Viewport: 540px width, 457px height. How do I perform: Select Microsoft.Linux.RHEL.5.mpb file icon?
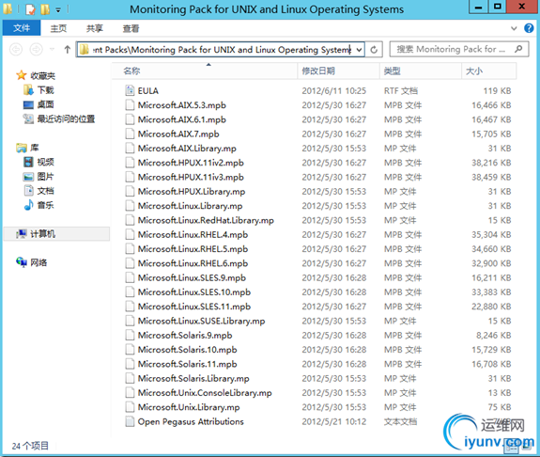click(x=130, y=249)
